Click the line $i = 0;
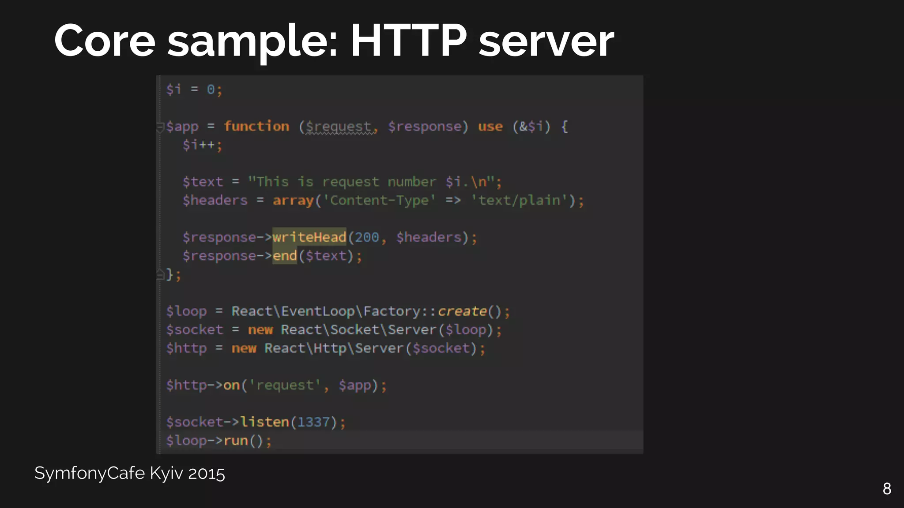The width and height of the screenshot is (904, 508). (x=194, y=90)
